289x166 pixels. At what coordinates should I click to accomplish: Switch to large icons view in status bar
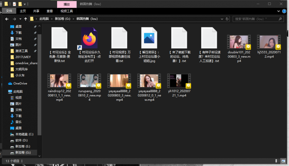283,161
